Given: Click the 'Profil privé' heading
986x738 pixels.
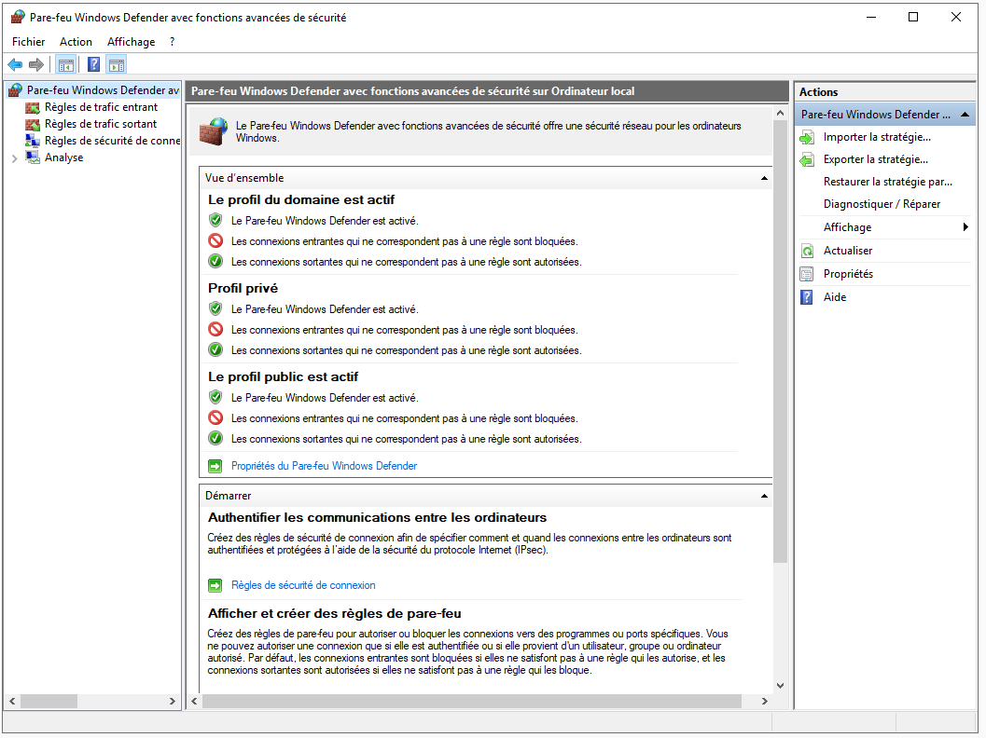Looking at the screenshot, I should tap(243, 288).
